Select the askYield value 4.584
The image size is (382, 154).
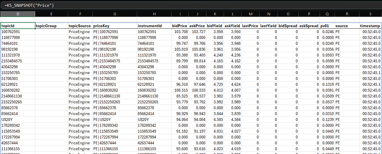(x=232, y=119)
